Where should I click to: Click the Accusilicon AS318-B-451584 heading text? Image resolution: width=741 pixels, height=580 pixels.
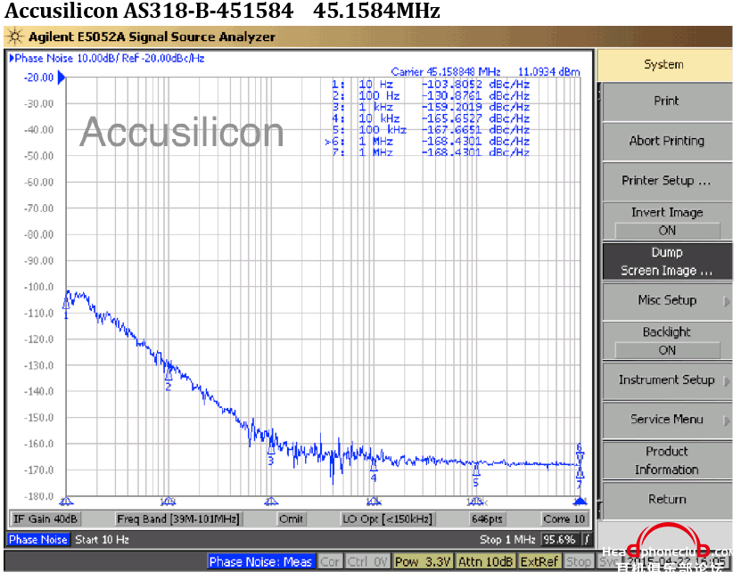149,11
